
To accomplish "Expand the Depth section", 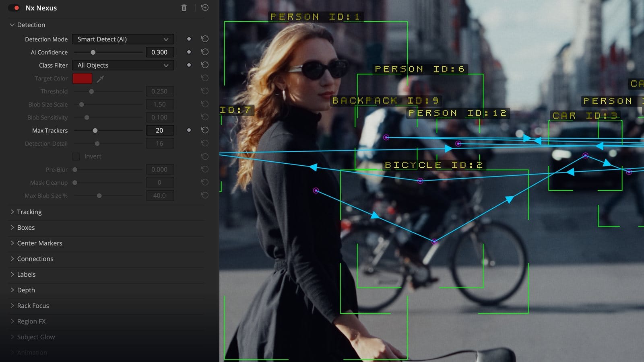I will point(12,290).
